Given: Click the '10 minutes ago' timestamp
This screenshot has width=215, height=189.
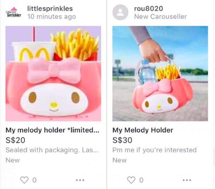Looking at the screenshot, I should tap(52, 17).
